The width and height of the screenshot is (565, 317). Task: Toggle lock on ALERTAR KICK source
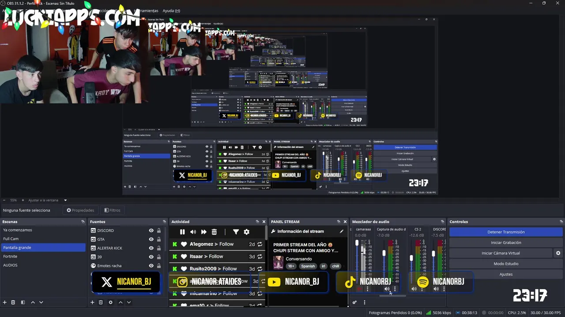(x=159, y=248)
